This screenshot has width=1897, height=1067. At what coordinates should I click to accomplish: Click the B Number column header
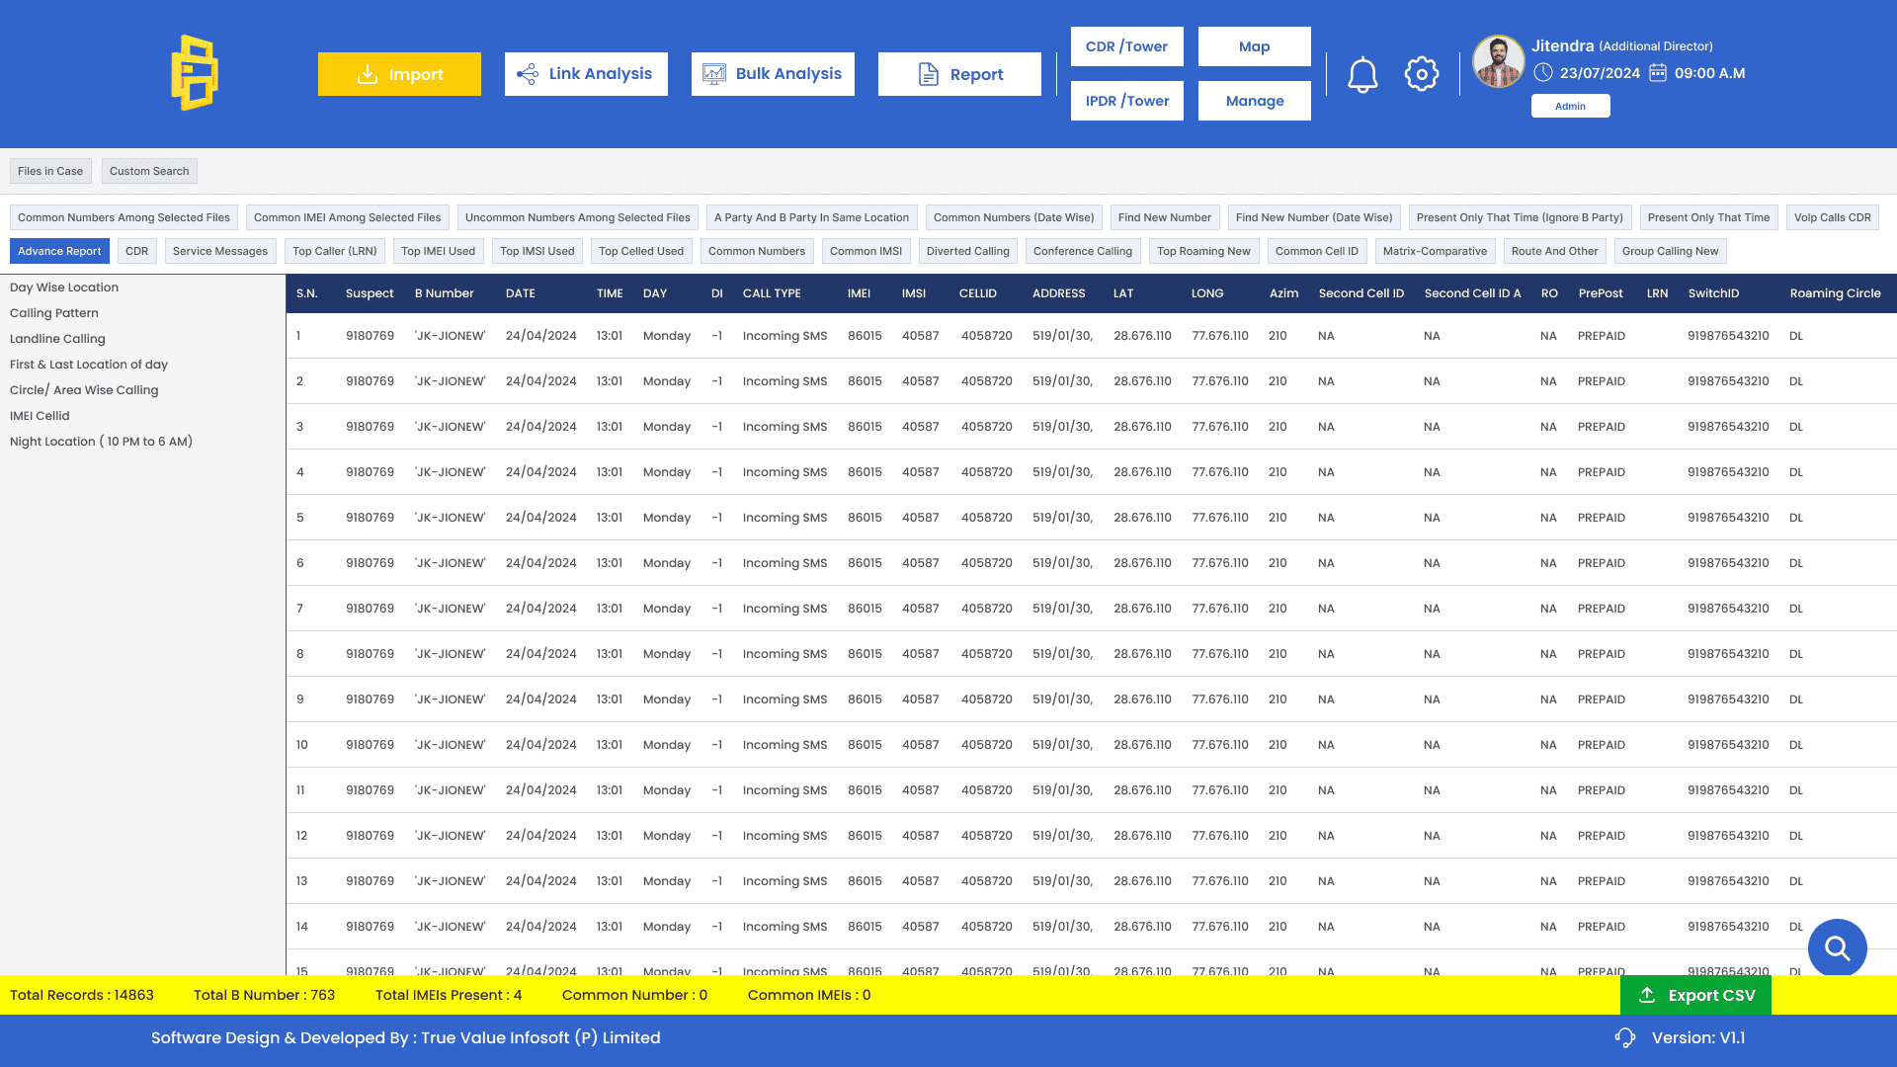pos(444,293)
